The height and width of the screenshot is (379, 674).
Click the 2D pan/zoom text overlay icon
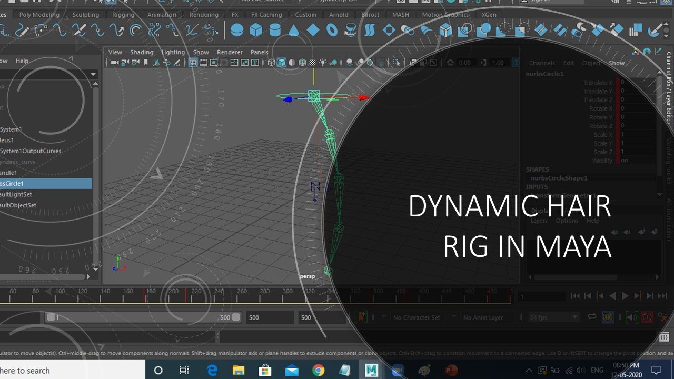[255, 63]
